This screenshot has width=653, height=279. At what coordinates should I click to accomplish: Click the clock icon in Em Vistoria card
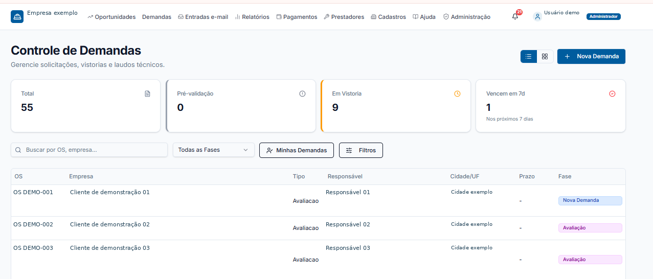click(457, 94)
